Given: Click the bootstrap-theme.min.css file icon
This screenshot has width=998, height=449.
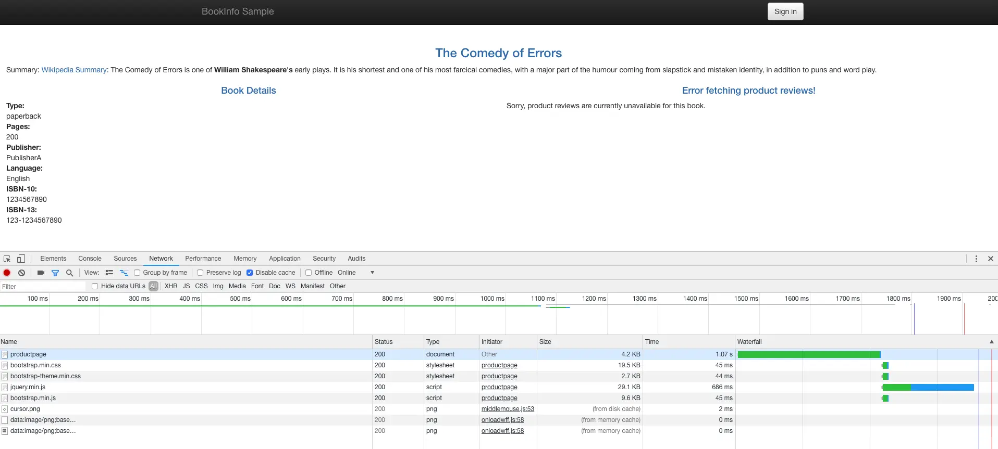Looking at the screenshot, I should point(5,376).
